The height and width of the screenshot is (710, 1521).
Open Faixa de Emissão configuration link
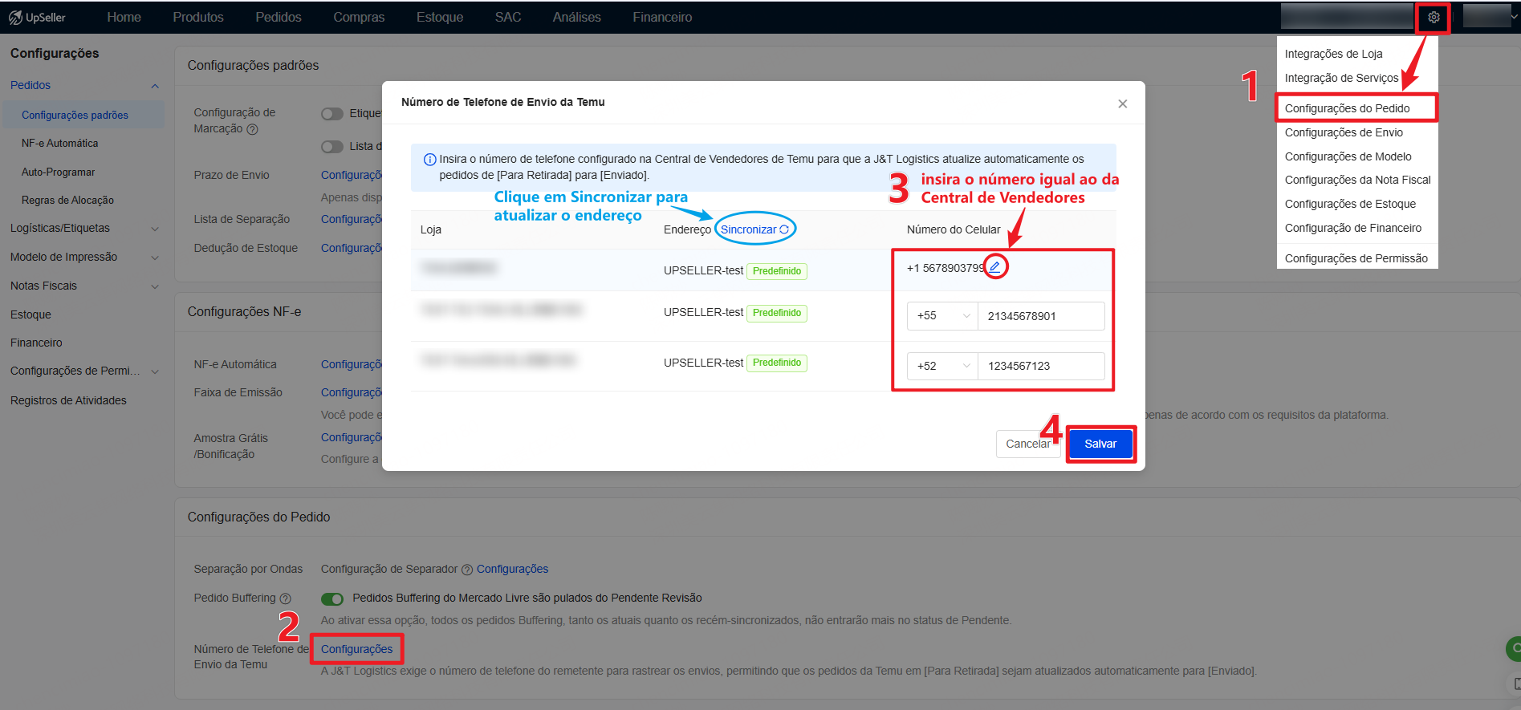pyautogui.click(x=352, y=392)
